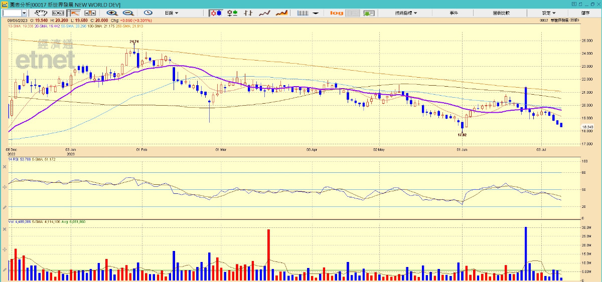The width and height of the screenshot is (602, 282).
Task: Open the 技術指標 menu
Action: (x=406, y=13)
